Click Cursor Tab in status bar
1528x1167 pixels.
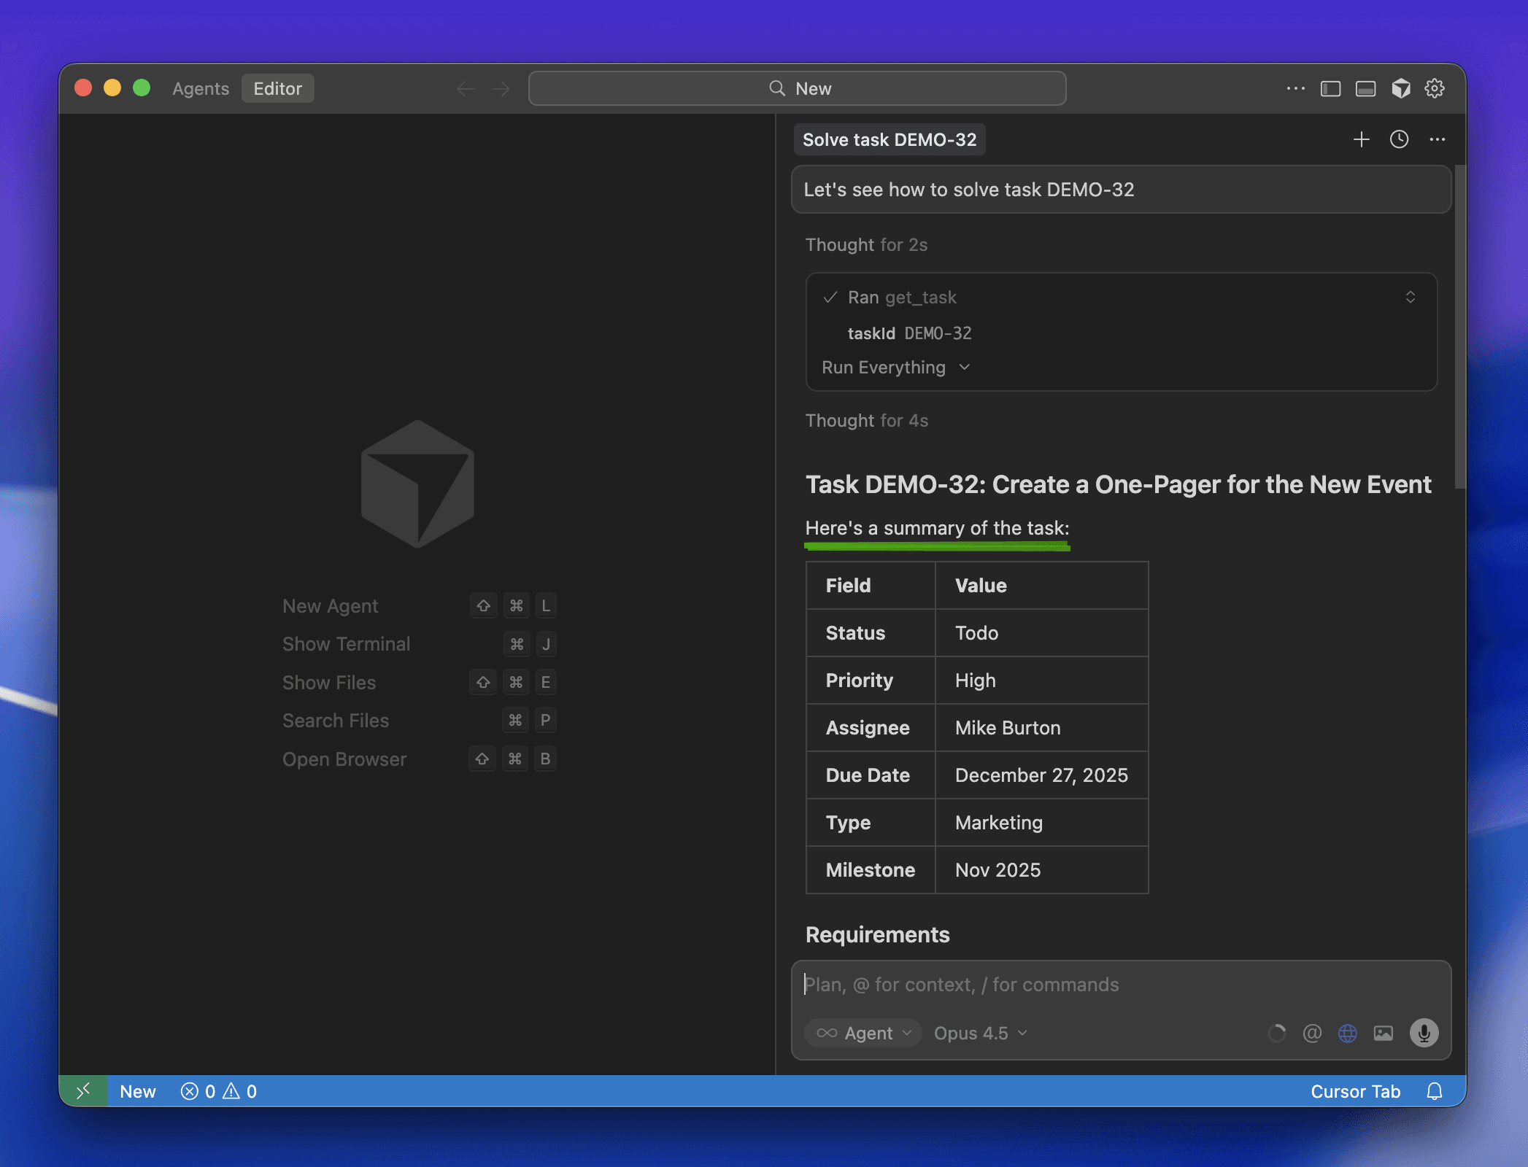(1355, 1091)
